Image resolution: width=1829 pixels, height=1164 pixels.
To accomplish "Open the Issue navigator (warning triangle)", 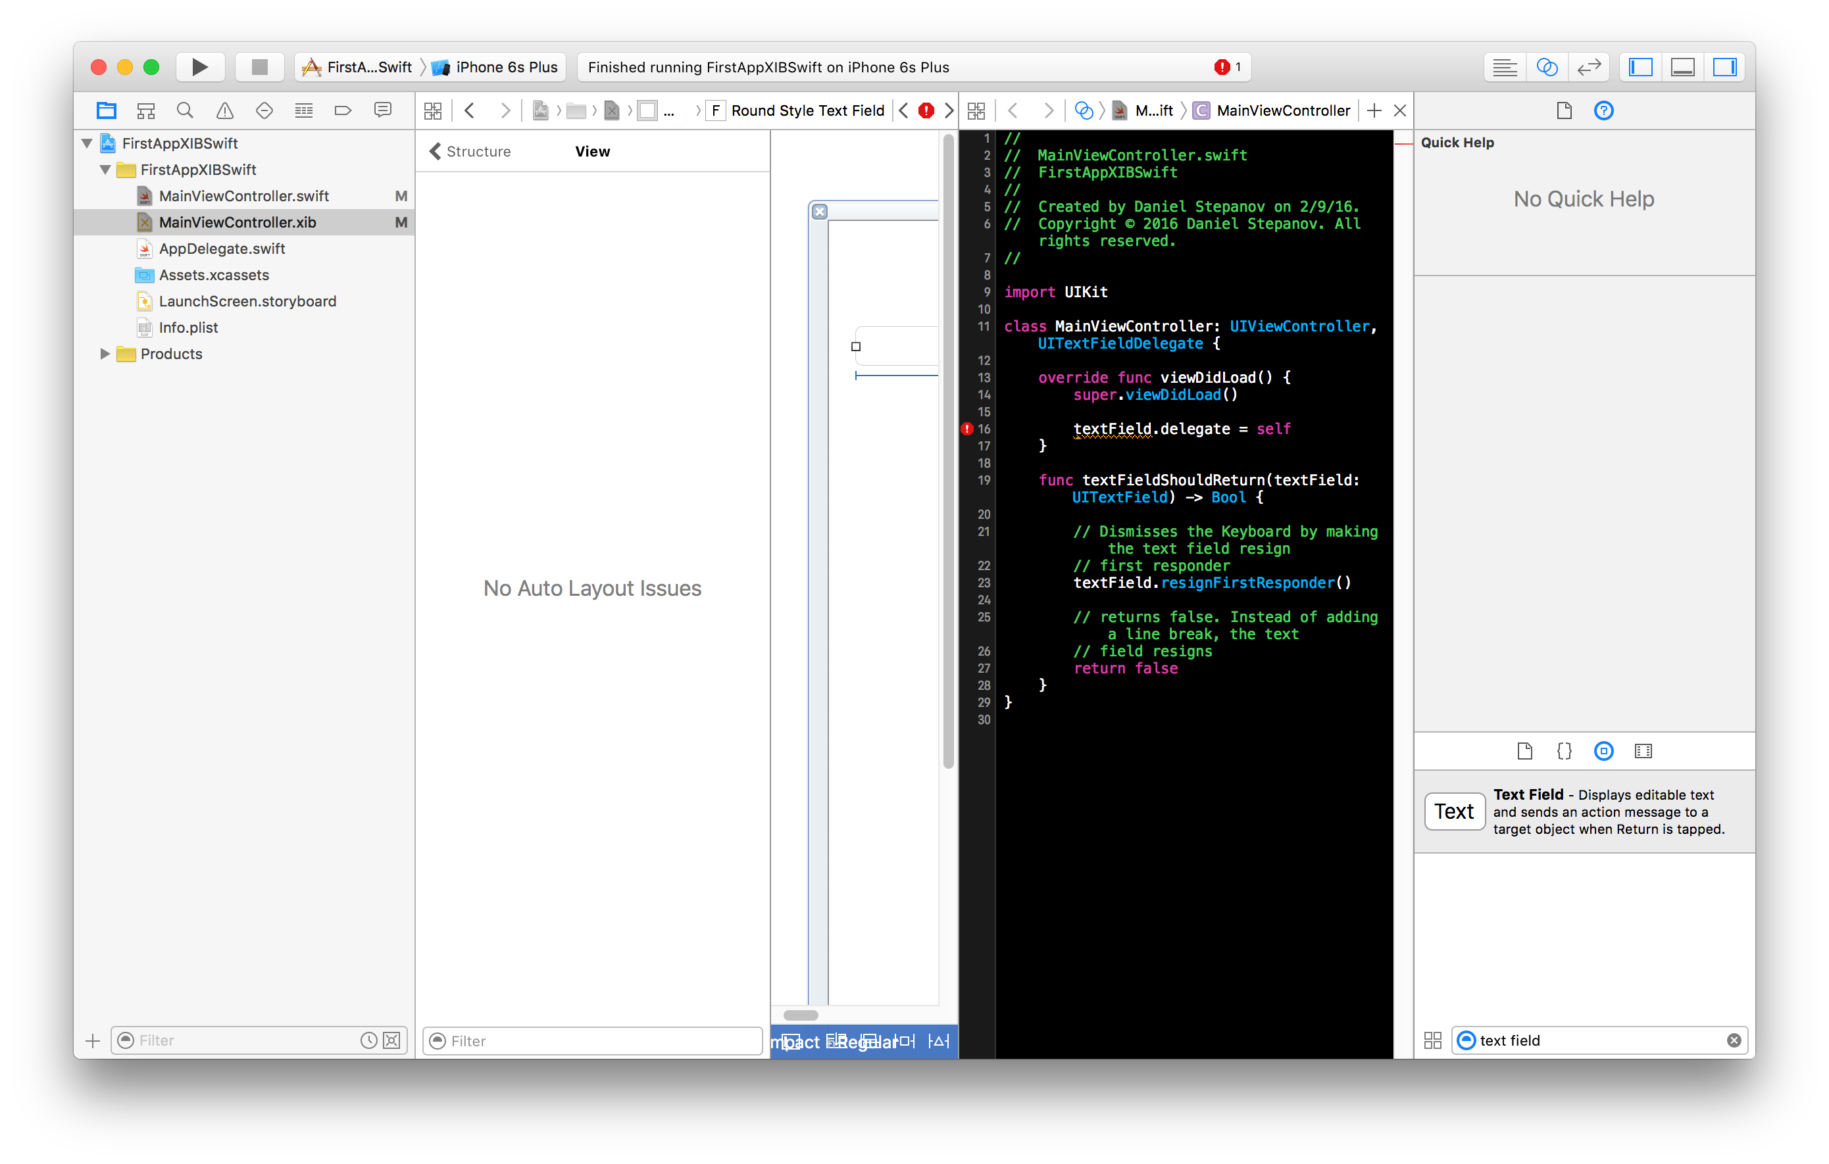I will 224,110.
